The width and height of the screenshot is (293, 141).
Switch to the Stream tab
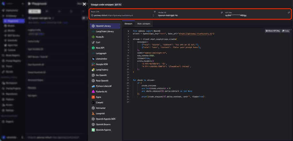128,24
